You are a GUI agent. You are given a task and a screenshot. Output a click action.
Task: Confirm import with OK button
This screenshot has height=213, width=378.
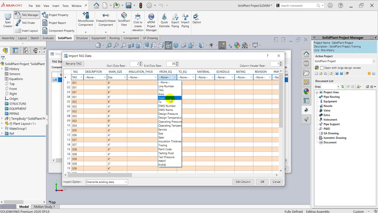pyautogui.click(x=262, y=182)
